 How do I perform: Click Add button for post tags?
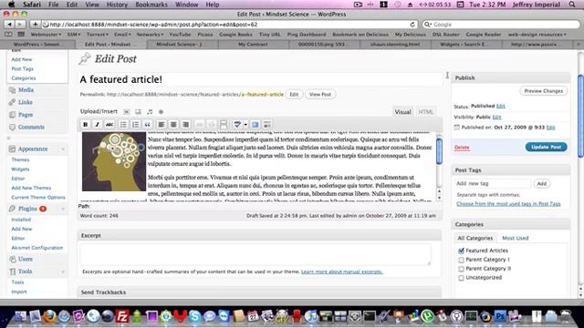541,184
